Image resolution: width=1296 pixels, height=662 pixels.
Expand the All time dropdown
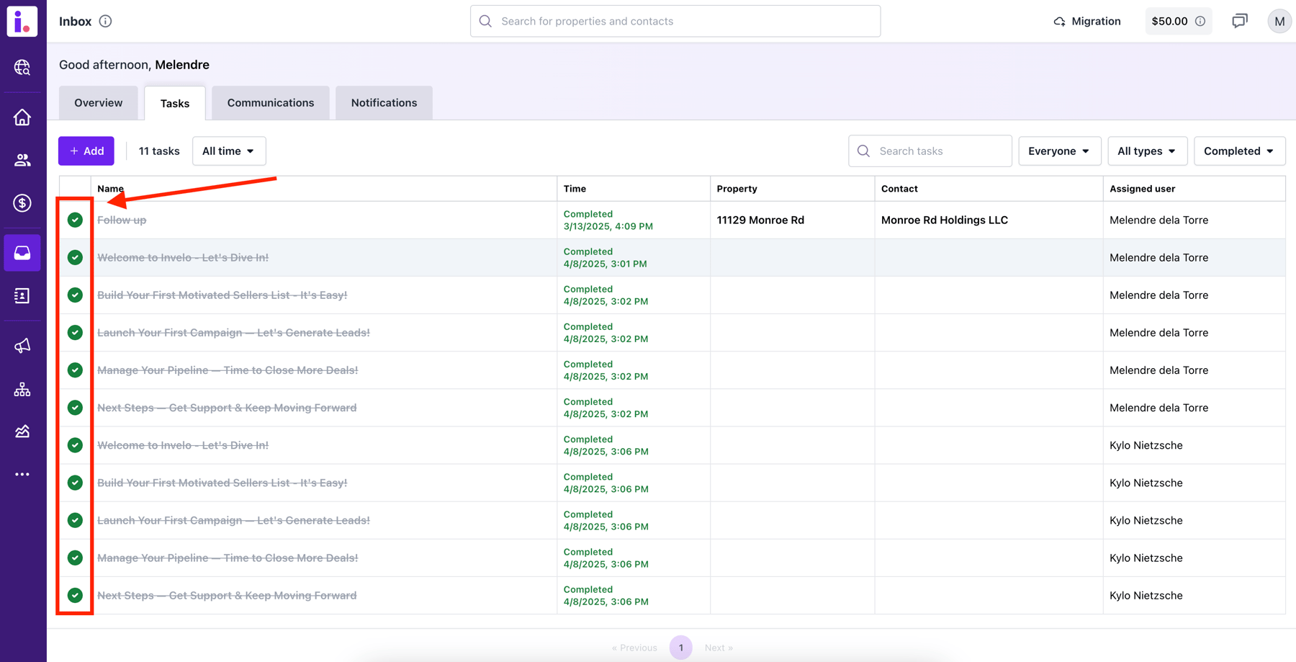(x=229, y=151)
